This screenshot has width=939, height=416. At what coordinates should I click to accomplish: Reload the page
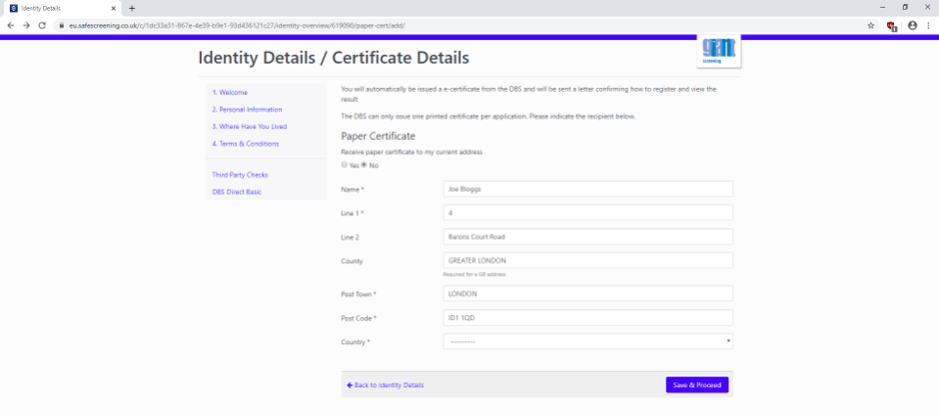point(42,26)
